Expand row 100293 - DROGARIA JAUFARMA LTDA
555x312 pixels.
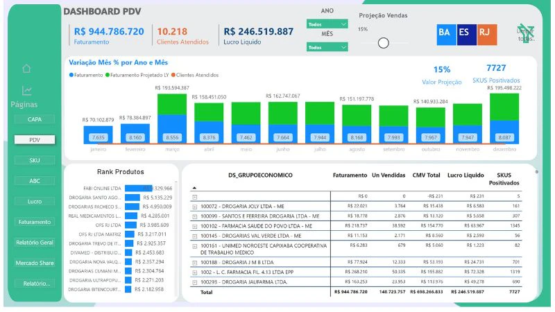pyautogui.click(x=195, y=283)
